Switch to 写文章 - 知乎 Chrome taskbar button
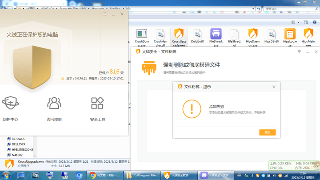 [105, 175]
